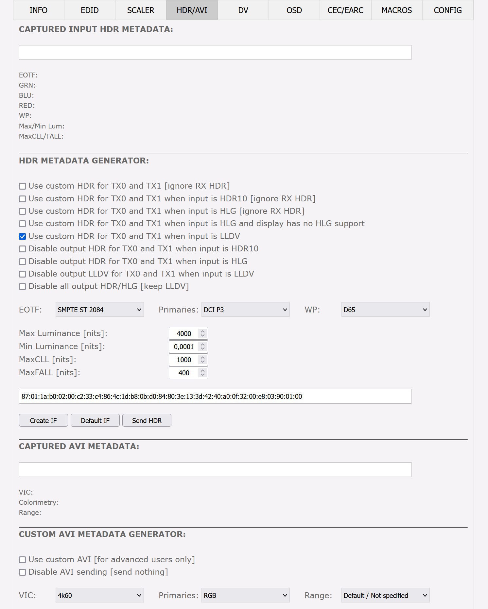Click the Create IF button

[44, 420]
